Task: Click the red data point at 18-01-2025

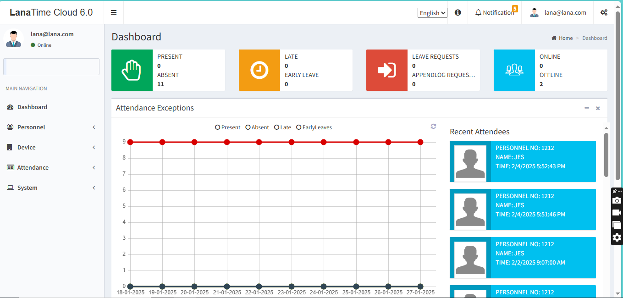Action: 130,142
